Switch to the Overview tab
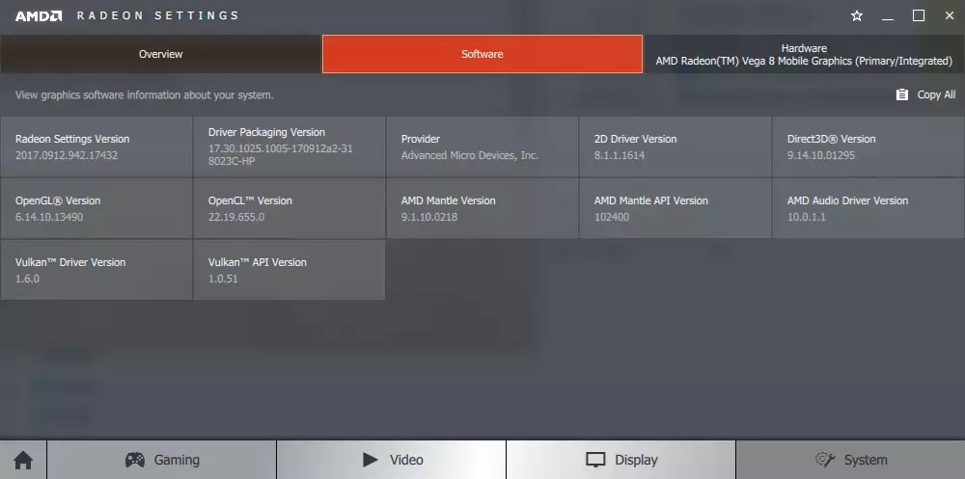The height and width of the screenshot is (479, 965). tap(160, 54)
